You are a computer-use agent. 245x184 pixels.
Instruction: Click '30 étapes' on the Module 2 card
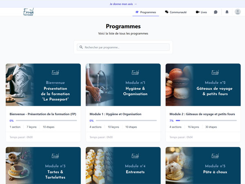(211, 127)
